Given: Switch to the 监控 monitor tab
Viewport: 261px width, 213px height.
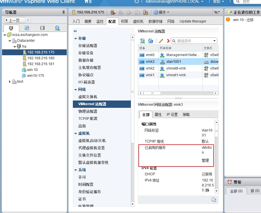Looking at the screenshot, I should tap(100, 21).
